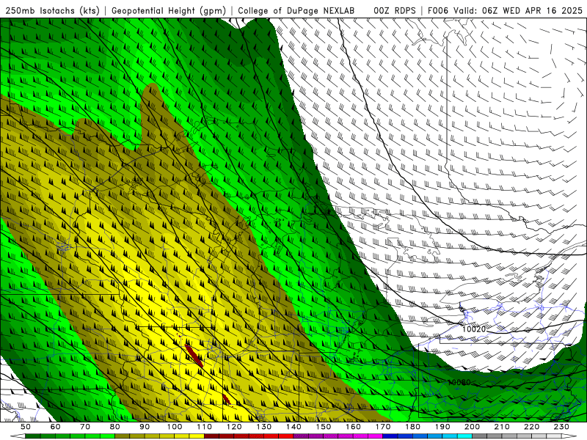The width and height of the screenshot is (587, 440).
Task: Click the 10020 height contour label
Action: 474,329
